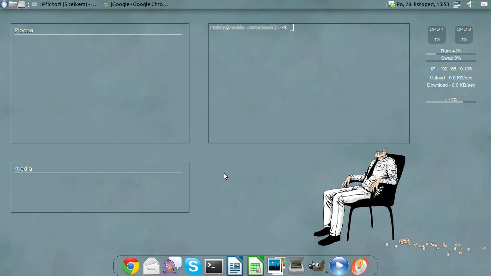Viewport: 491px width, 276px height.
Task: Switch to the Google Chrome window task
Action: pyautogui.click(x=135, y=4)
